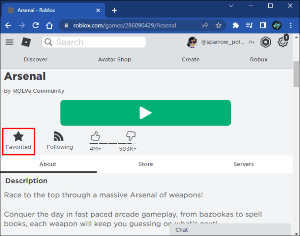Viewport: 300px width, 236px height.
Task: Open ROLVe Community creator link
Action: (39, 91)
